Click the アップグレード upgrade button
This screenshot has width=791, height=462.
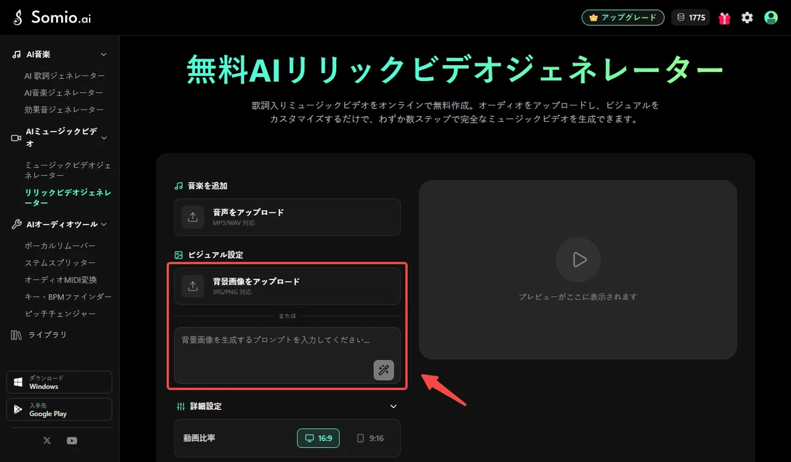(x=623, y=18)
